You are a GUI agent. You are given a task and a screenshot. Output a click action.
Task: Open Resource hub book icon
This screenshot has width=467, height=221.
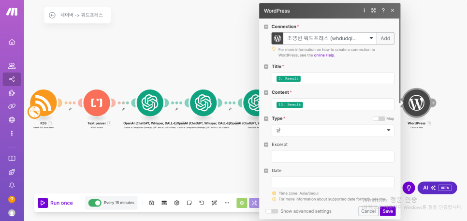[x=12, y=159]
